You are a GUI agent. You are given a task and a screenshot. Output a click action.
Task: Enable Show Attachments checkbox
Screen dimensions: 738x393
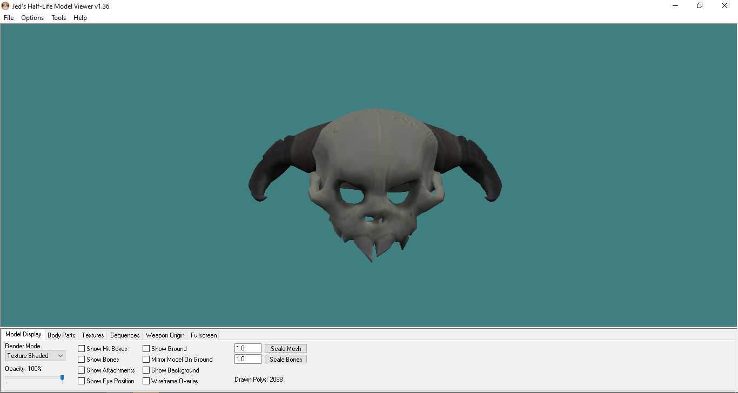coord(106,370)
